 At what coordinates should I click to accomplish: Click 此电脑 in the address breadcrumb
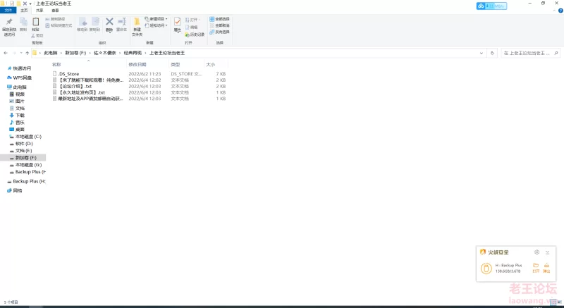(x=51, y=53)
